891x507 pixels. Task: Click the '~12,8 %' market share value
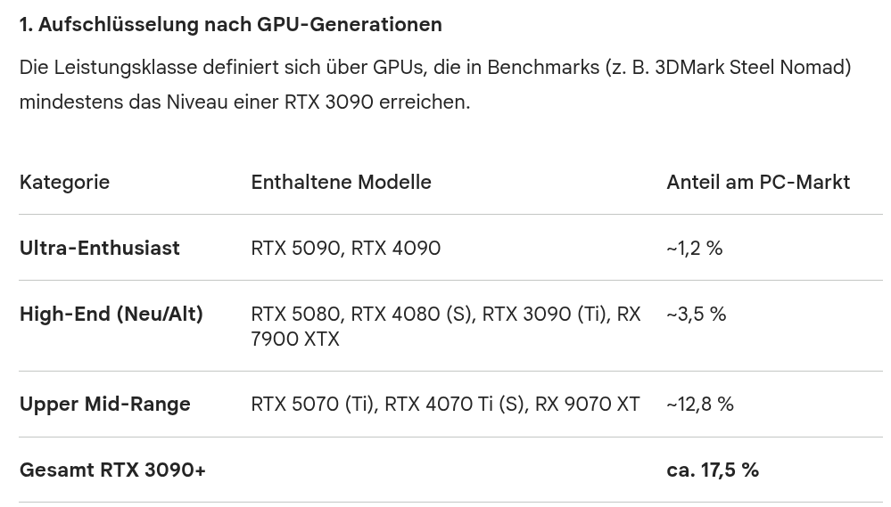[700, 405]
